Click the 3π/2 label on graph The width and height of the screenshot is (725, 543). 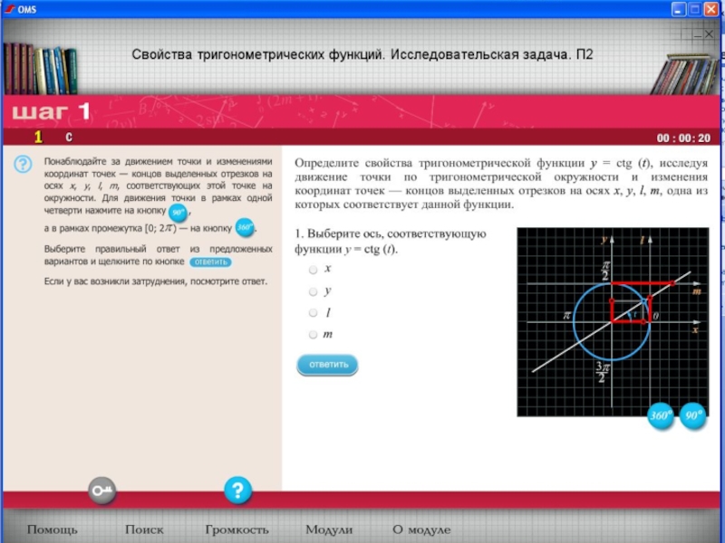(603, 372)
